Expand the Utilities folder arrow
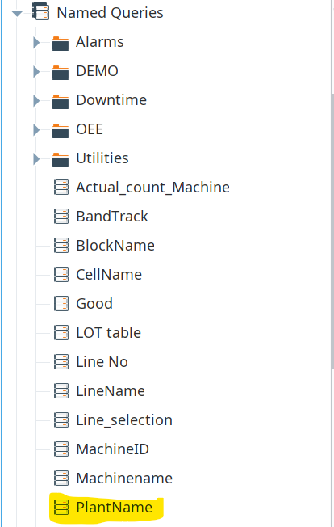 36,159
